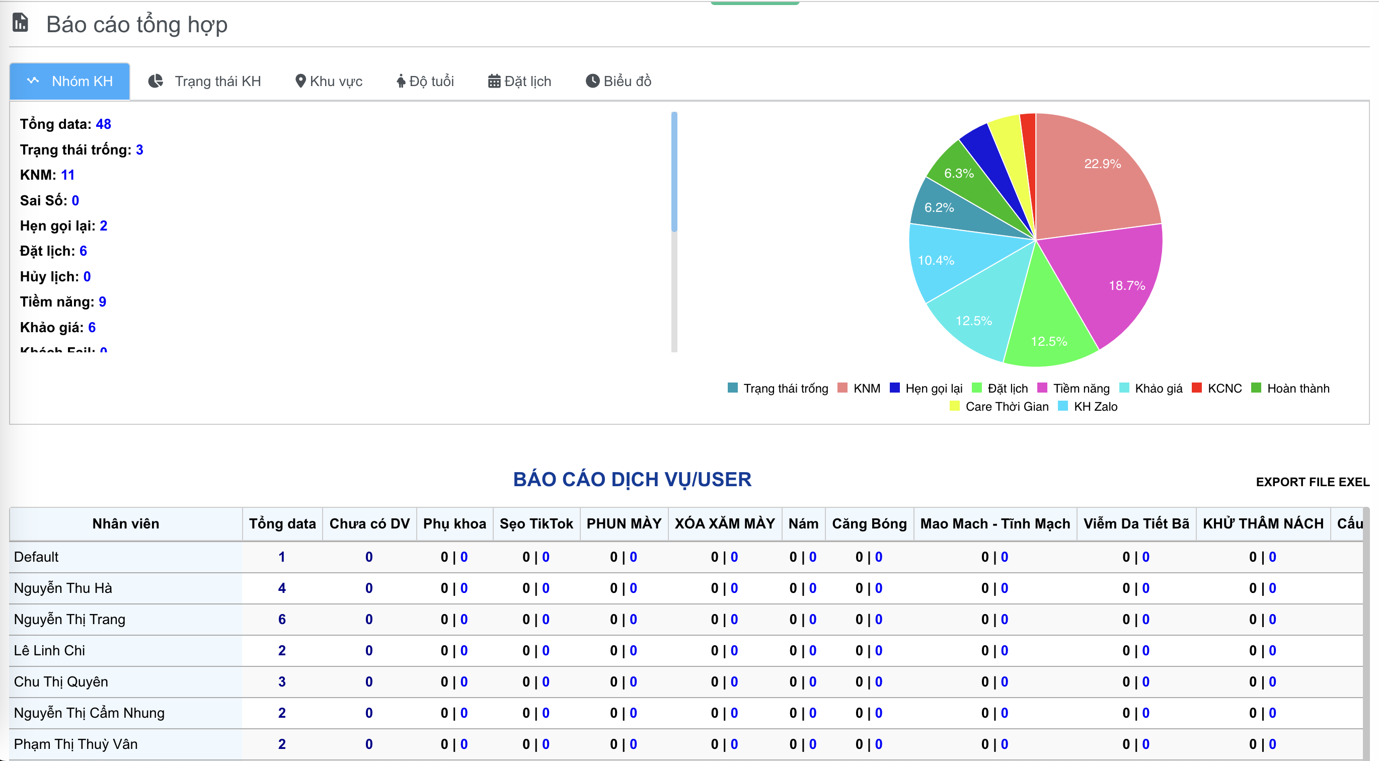Screen dimensions: 1379x761
Task: Click the clock icon of Biểu đồ
Action: 592,81
